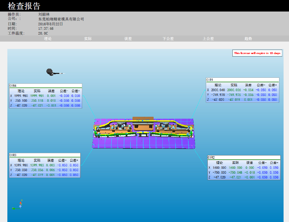
Task: Click the CMM probe icon in the view
Action: tap(51, 72)
